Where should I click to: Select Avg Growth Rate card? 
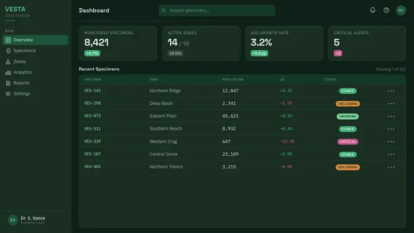284,43
